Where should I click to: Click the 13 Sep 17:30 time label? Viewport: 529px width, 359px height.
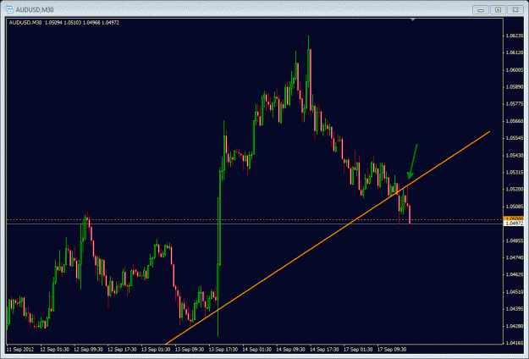pos(223,350)
